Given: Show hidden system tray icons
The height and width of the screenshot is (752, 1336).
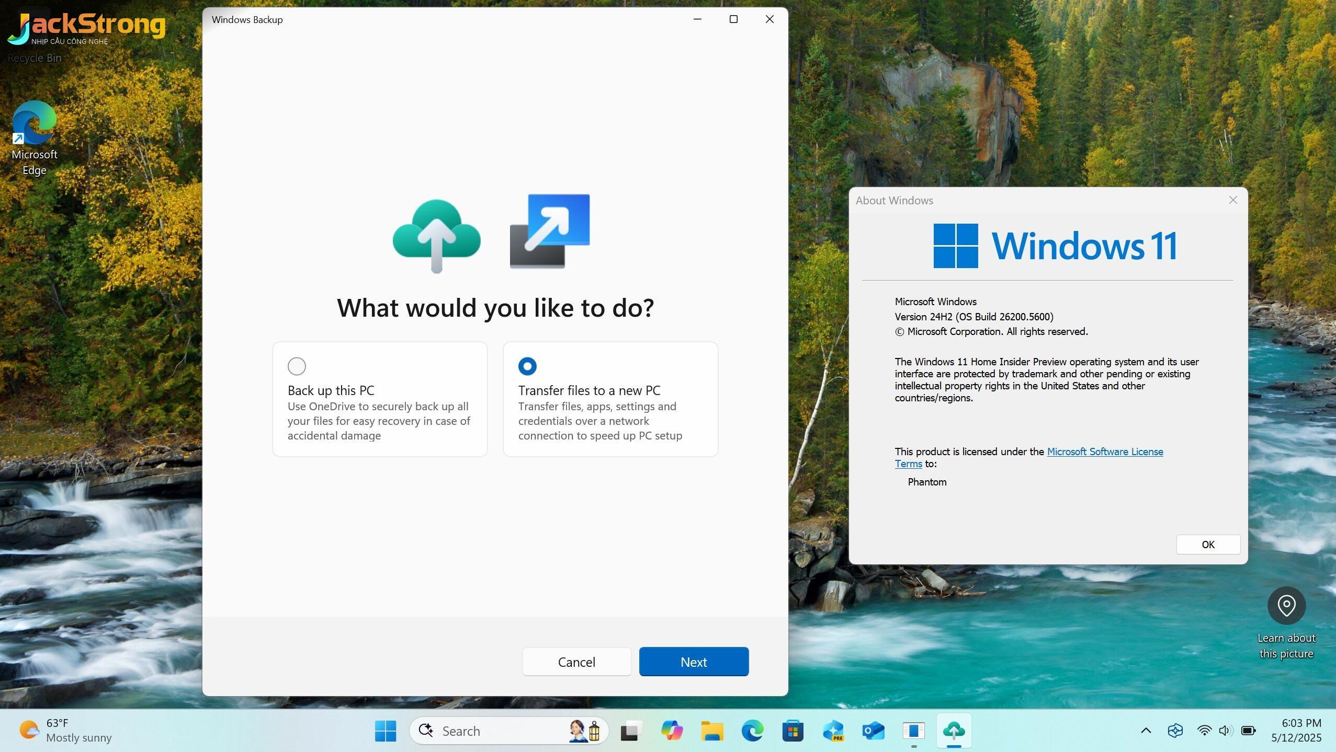Looking at the screenshot, I should click(1146, 731).
